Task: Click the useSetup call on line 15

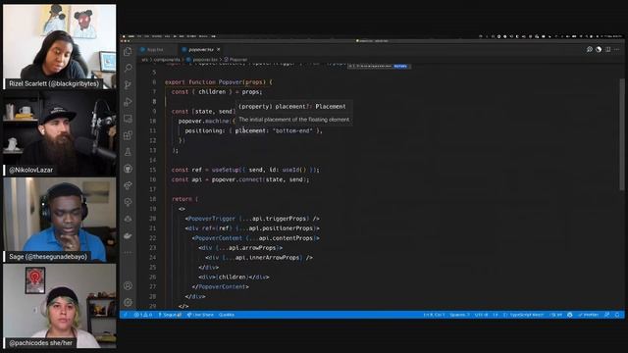Action: tap(266, 170)
